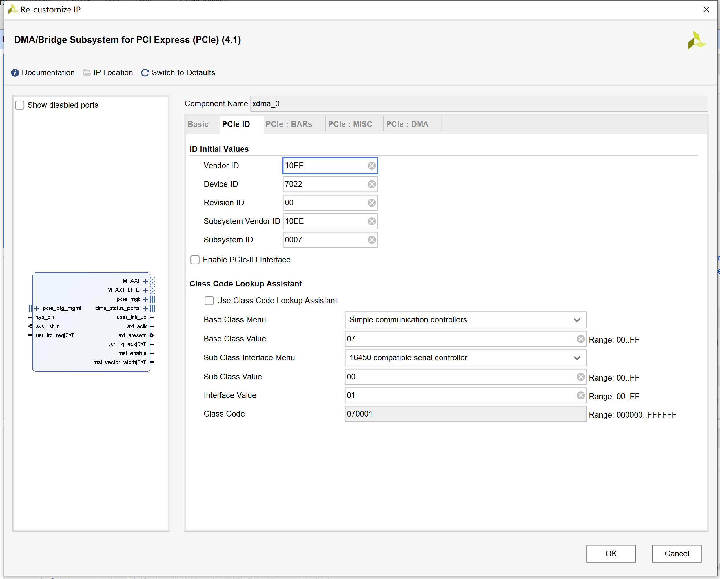Clear the Revision ID field
The image size is (720, 579).
point(371,203)
